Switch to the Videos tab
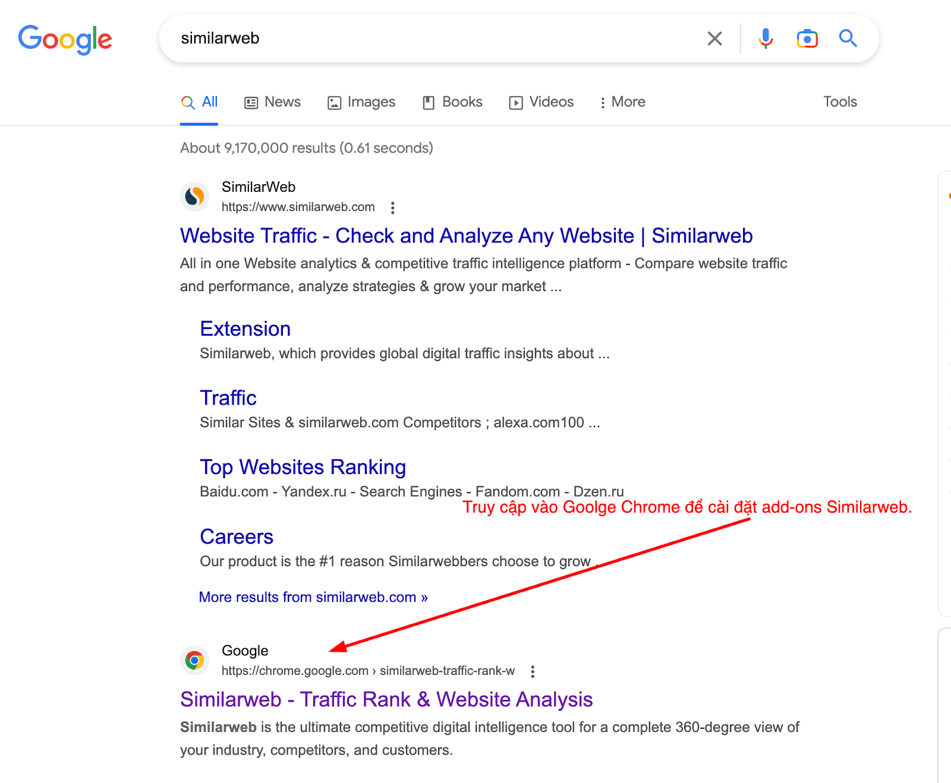 tap(541, 102)
